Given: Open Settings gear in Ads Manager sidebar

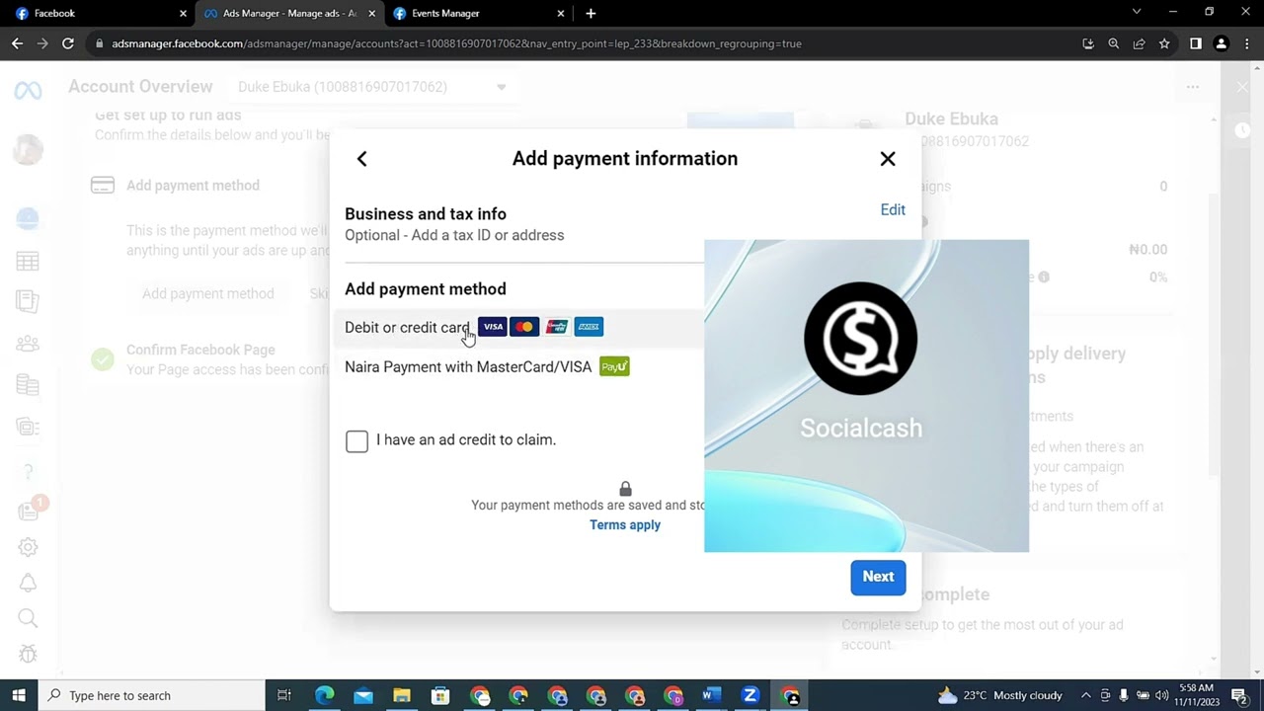Looking at the screenshot, I should tap(28, 547).
